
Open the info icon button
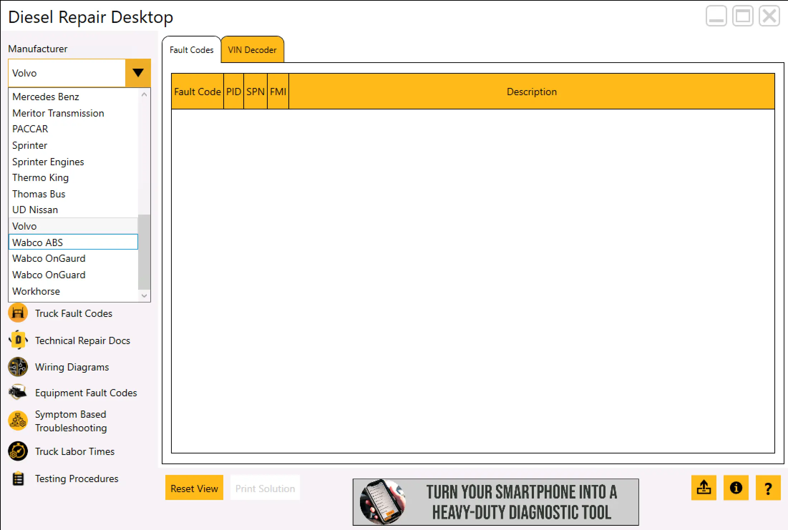tap(736, 488)
